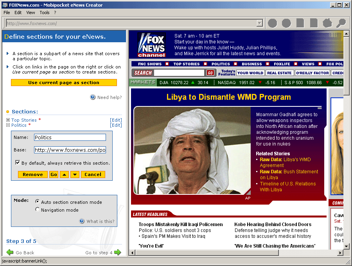This screenshot has width=352, height=266.
Task: Click 'Raw Data: Libya's WMD Agreement' link
Action: [285, 162]
